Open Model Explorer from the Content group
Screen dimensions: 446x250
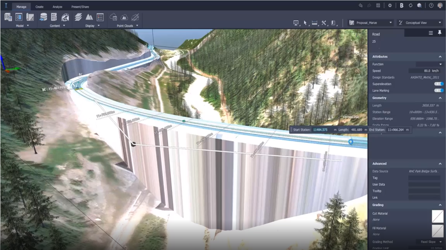(x=54, y=17)
